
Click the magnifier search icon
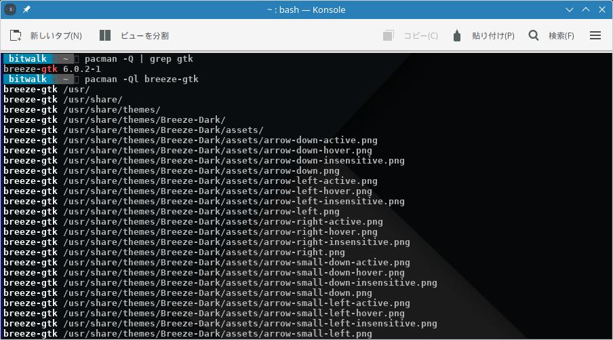click(x=534, y=35)
